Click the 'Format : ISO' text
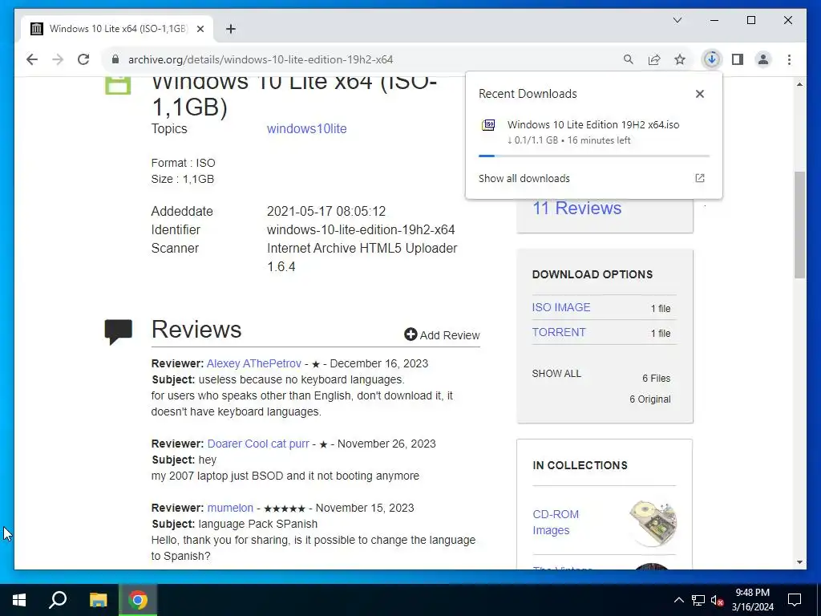 pyautogui.click(x=184, y=163)
